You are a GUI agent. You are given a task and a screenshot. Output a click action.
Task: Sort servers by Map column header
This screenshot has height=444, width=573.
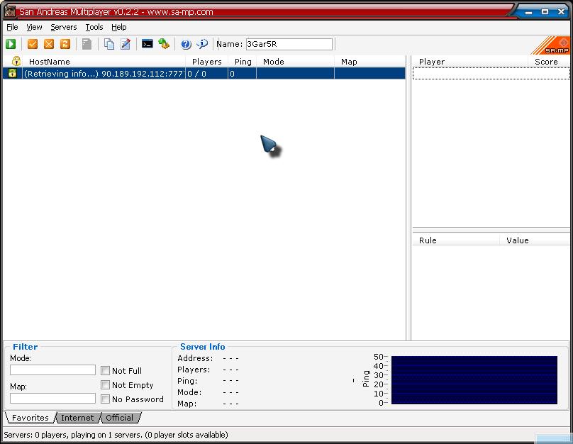click(x=369, y=62)
